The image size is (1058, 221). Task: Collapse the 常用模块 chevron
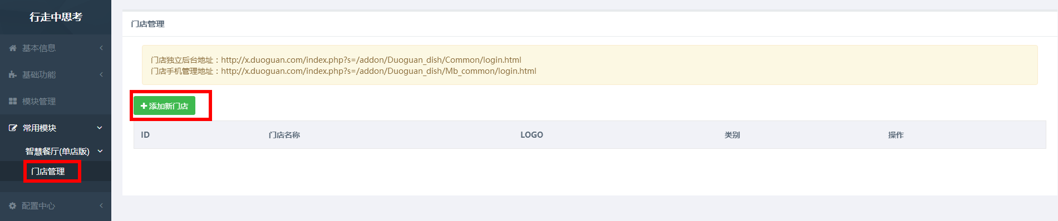tap(100, 128)
